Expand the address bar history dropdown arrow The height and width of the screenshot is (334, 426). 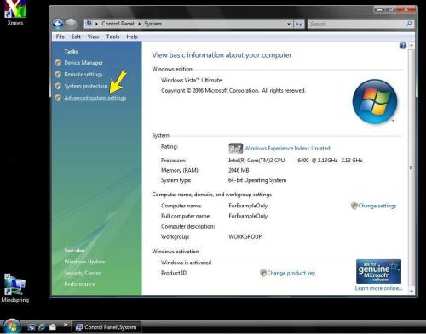(289, 24)
